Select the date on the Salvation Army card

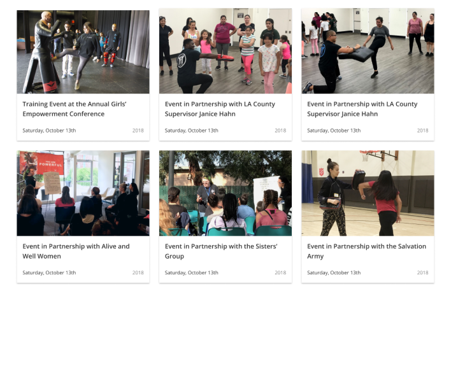click(334, 272)
